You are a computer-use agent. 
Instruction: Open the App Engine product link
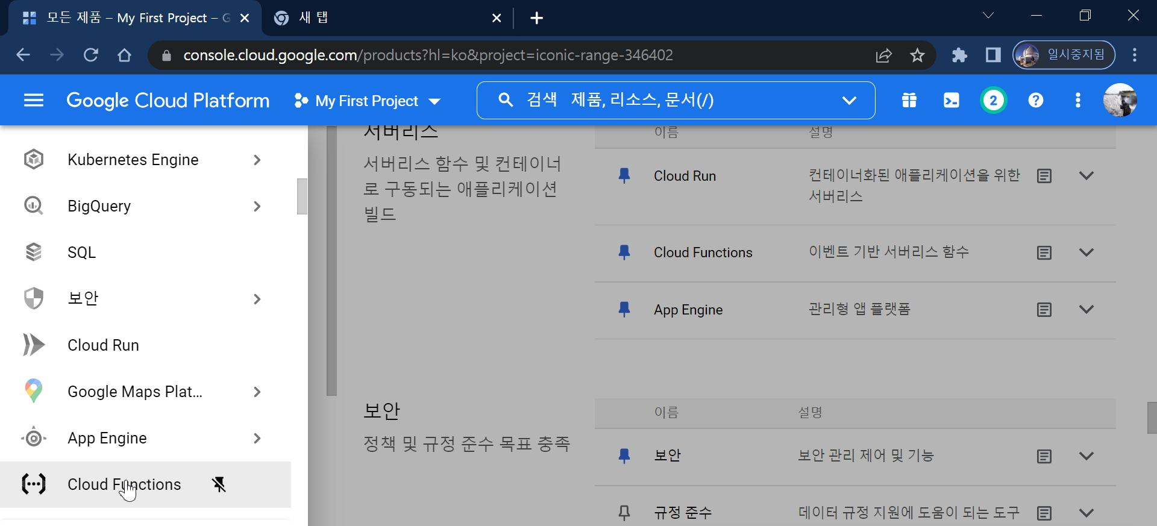pos(688,310)
